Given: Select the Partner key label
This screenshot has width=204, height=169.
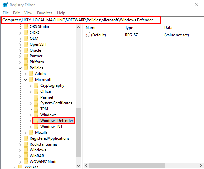Looking at the screenshot, I should point(36,56).
